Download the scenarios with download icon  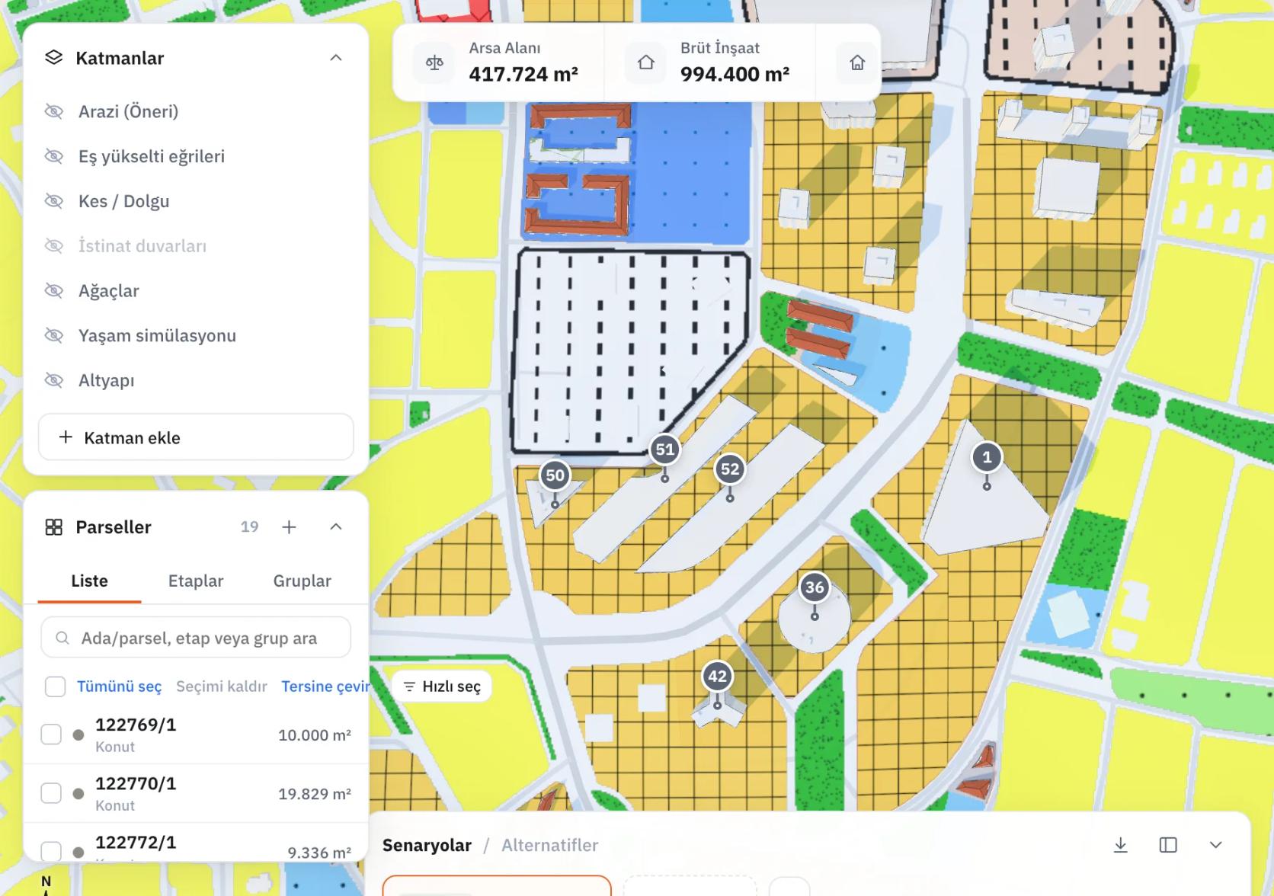(1120, 845)
